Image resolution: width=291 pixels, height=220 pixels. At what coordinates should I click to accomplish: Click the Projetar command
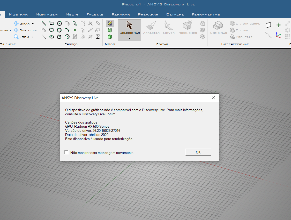[241, 37]
